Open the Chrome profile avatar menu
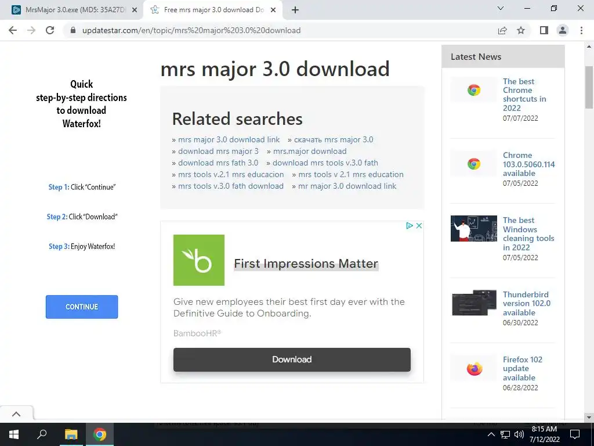The image size is (594, 446). (563, 30)
